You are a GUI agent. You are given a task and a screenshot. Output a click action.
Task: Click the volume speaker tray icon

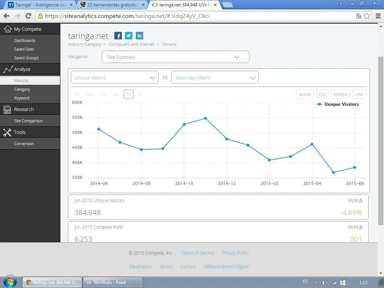tap(324, 283)
